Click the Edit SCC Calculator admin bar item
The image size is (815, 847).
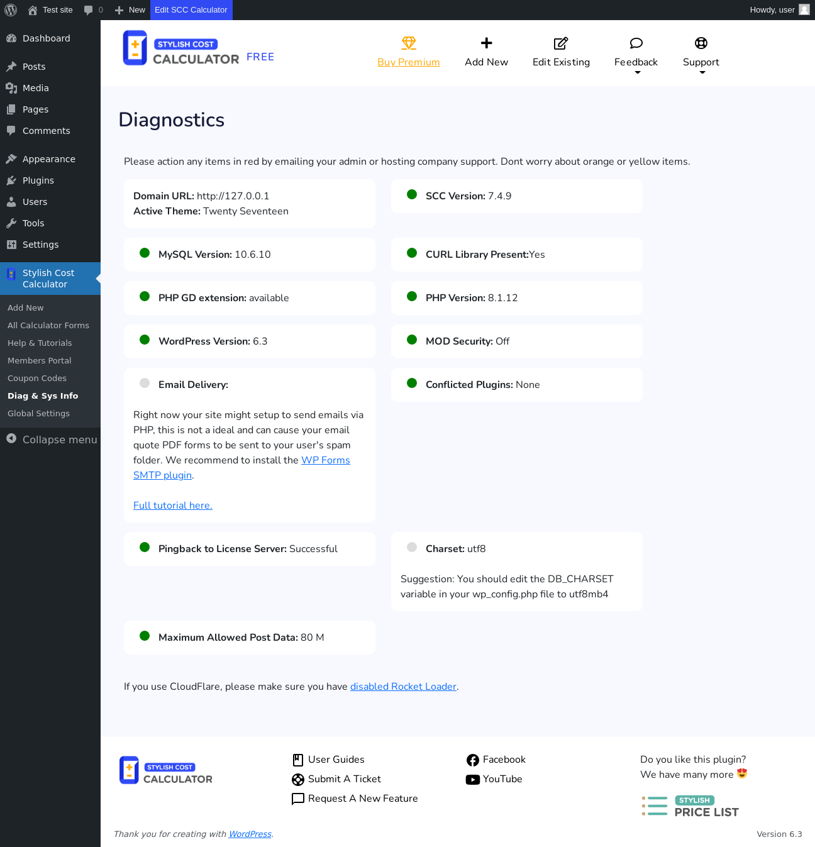click(191, 10)
